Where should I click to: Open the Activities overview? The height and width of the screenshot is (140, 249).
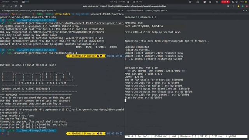click(5, 2)
